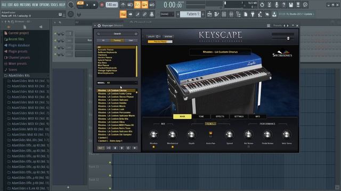The image size is (341, 191).
Task: Click the microphone one-click recording icon
Action: (277, 5)
